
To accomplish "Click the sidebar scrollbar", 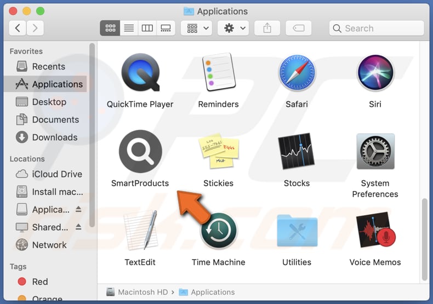I will [x=92, y=135].
